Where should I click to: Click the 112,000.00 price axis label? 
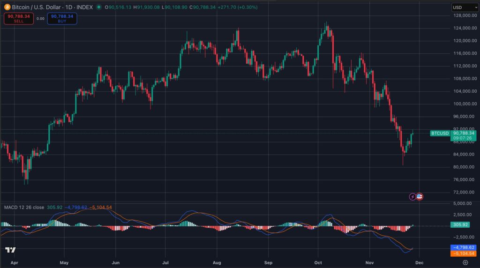(465, 66)
